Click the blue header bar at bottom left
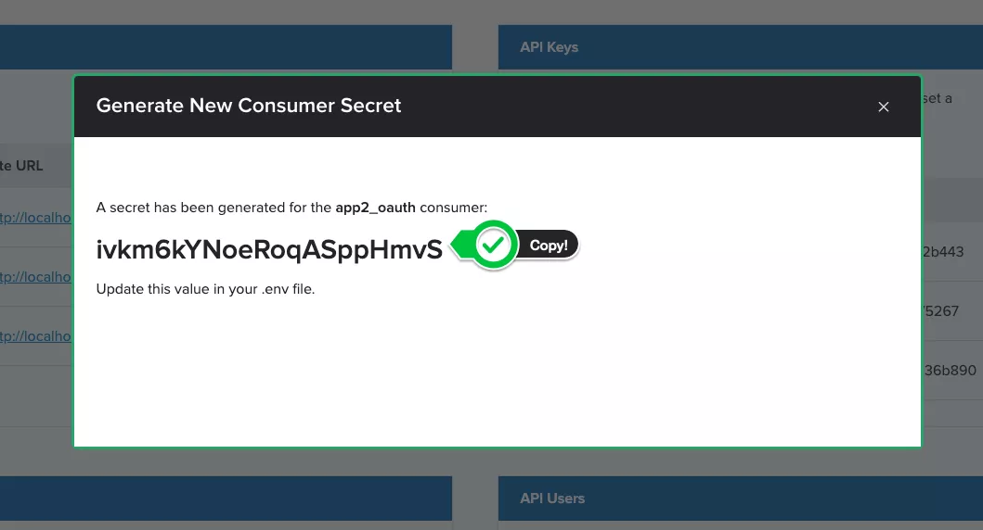Screen dimensions: 983x530 (223, 500)
